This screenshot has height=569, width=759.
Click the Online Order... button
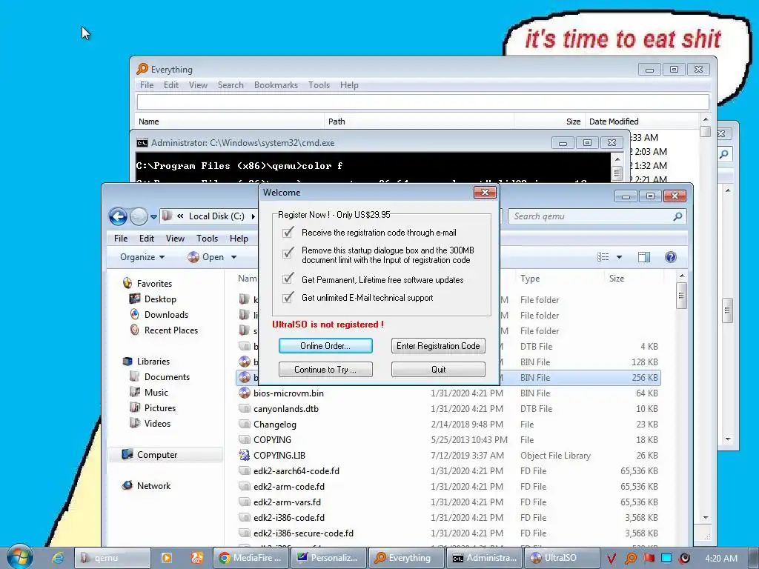point(325,346)
